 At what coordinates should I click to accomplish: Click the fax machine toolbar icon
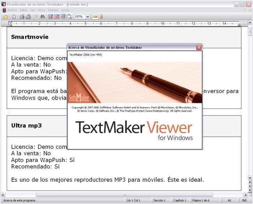29,17
